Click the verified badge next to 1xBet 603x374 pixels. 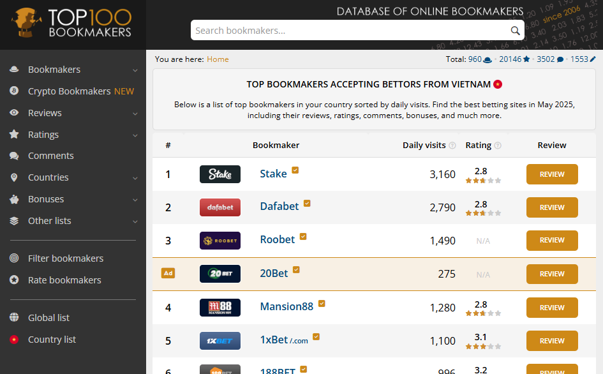point(316,337)
